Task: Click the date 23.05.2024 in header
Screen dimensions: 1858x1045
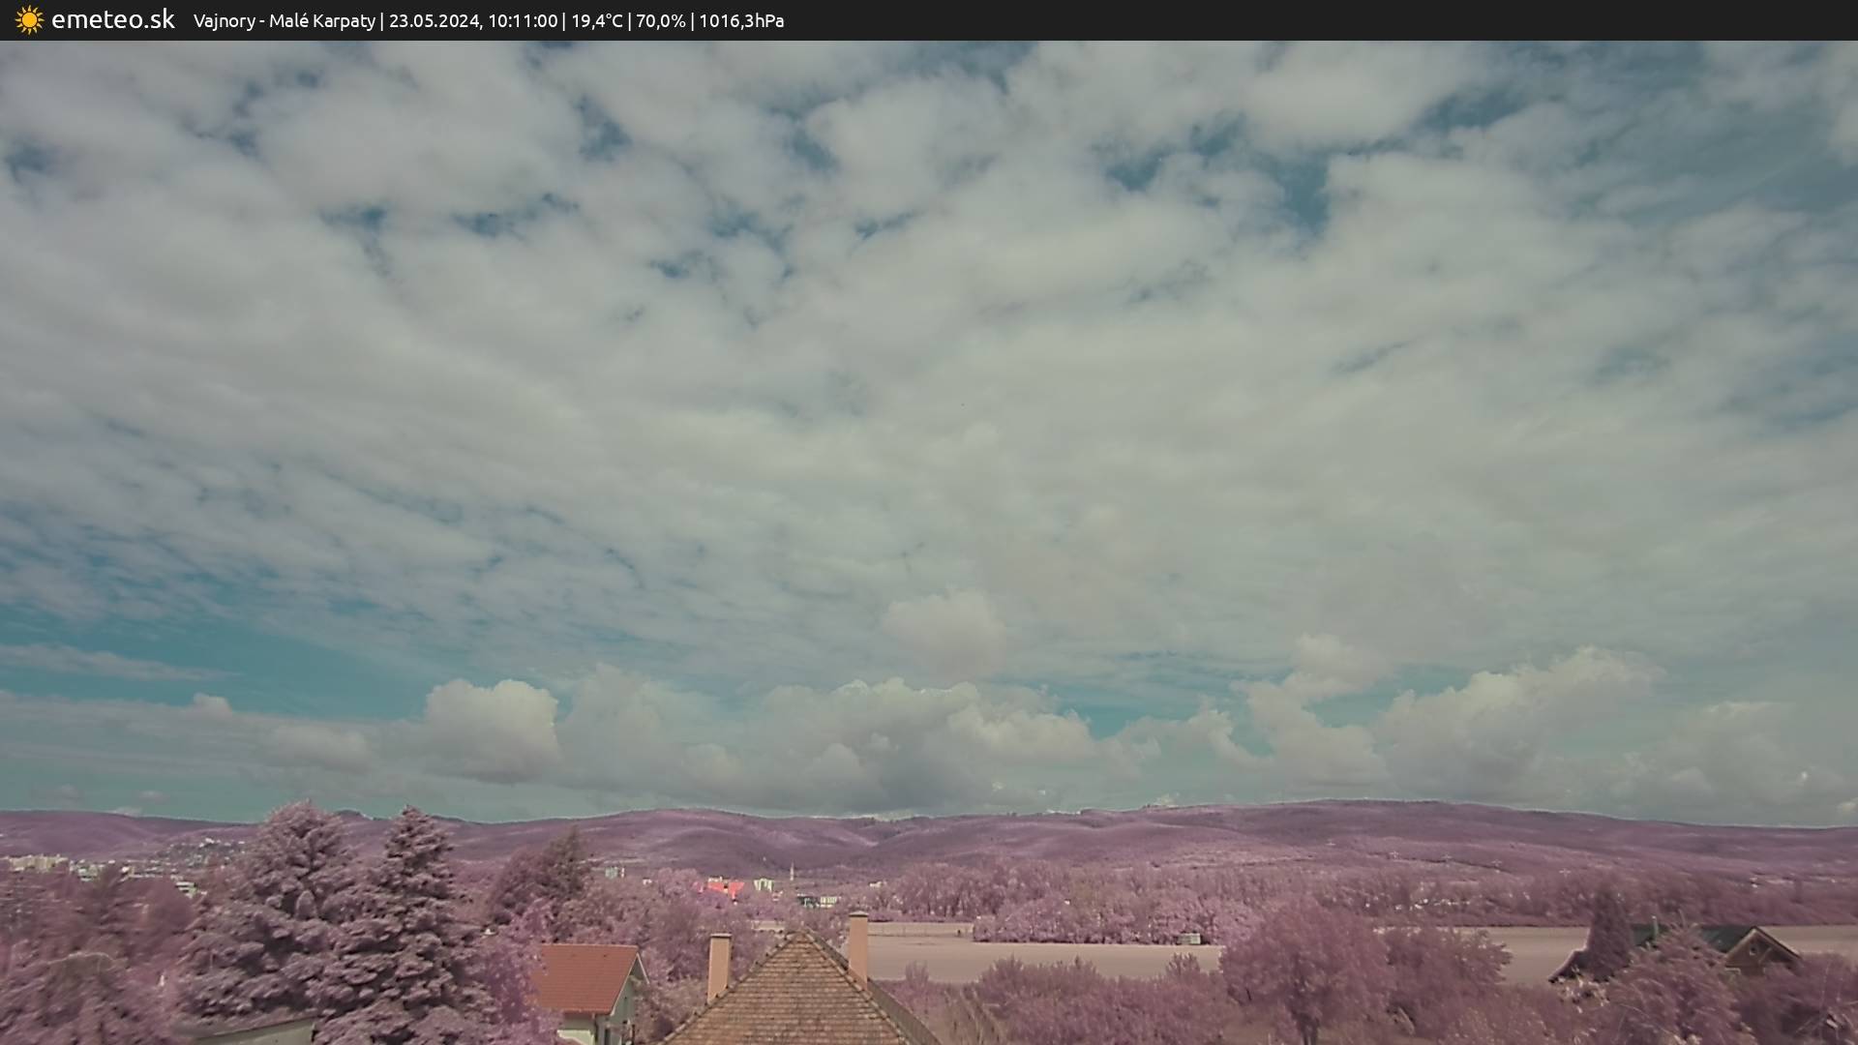Action: coord(434,21)
